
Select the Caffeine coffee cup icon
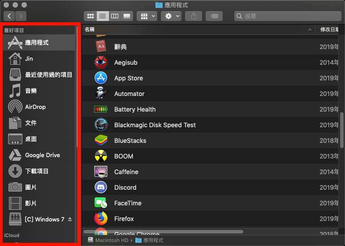101,171
